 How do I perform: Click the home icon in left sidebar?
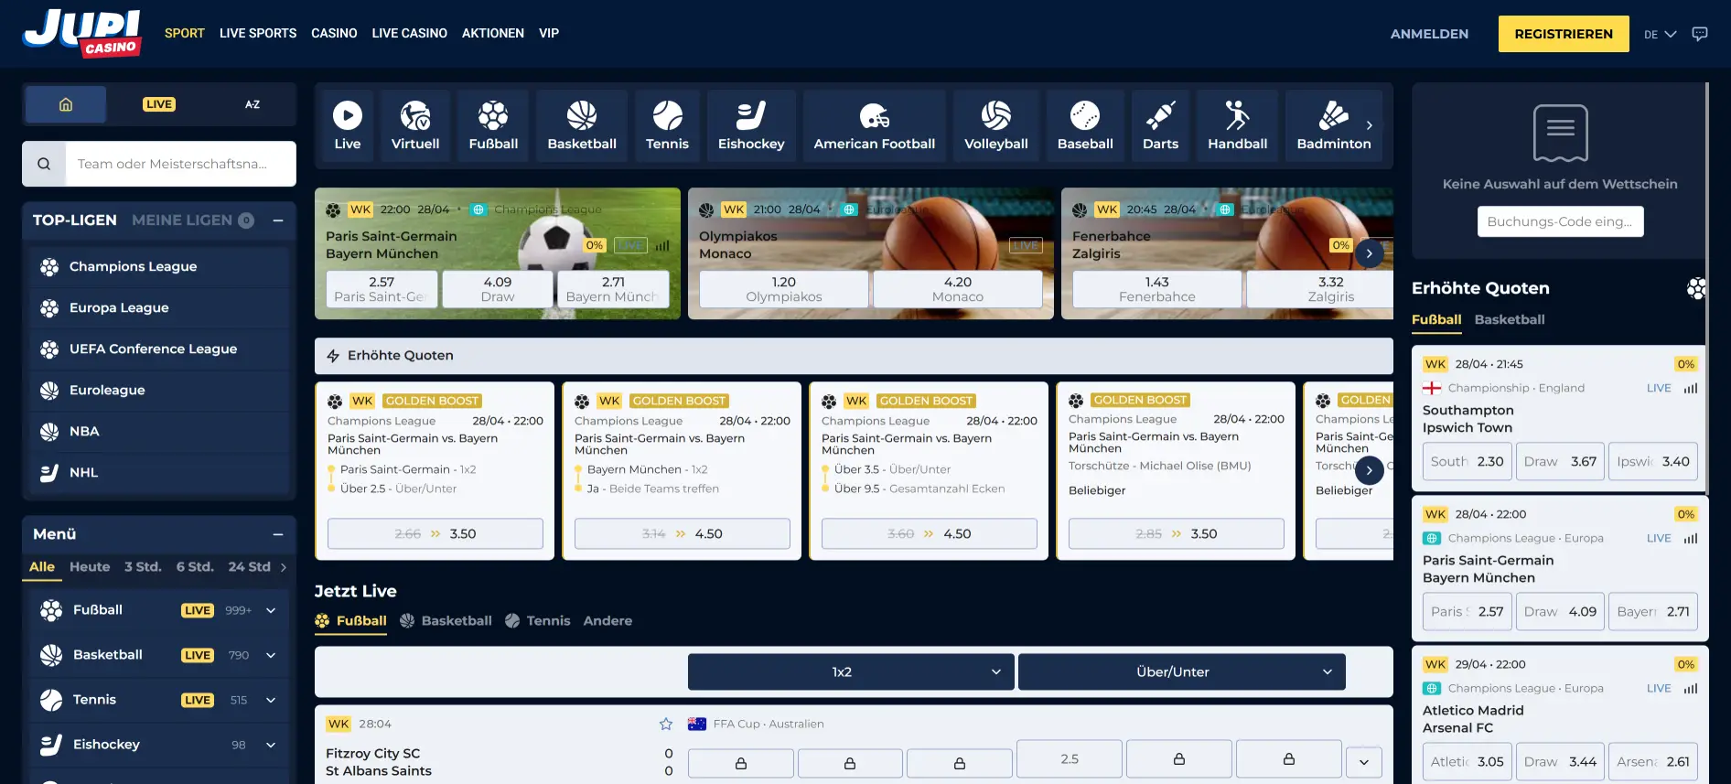pos(66,104)
